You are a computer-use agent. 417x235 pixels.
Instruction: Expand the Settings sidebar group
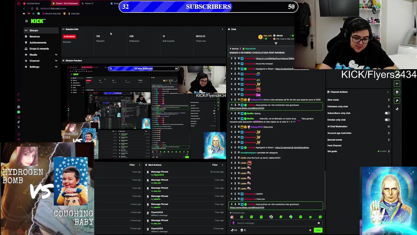[x=41, y=67]
